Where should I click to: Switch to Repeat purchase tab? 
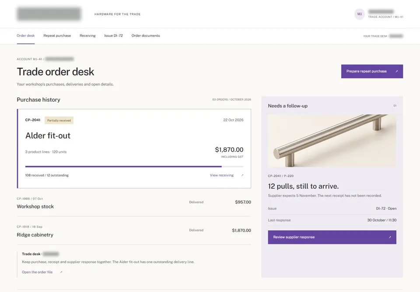pos(57,35)
